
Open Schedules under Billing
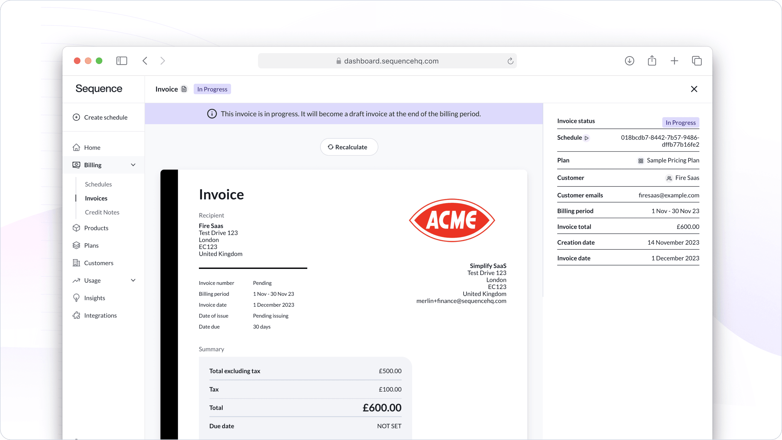(98, 184)
